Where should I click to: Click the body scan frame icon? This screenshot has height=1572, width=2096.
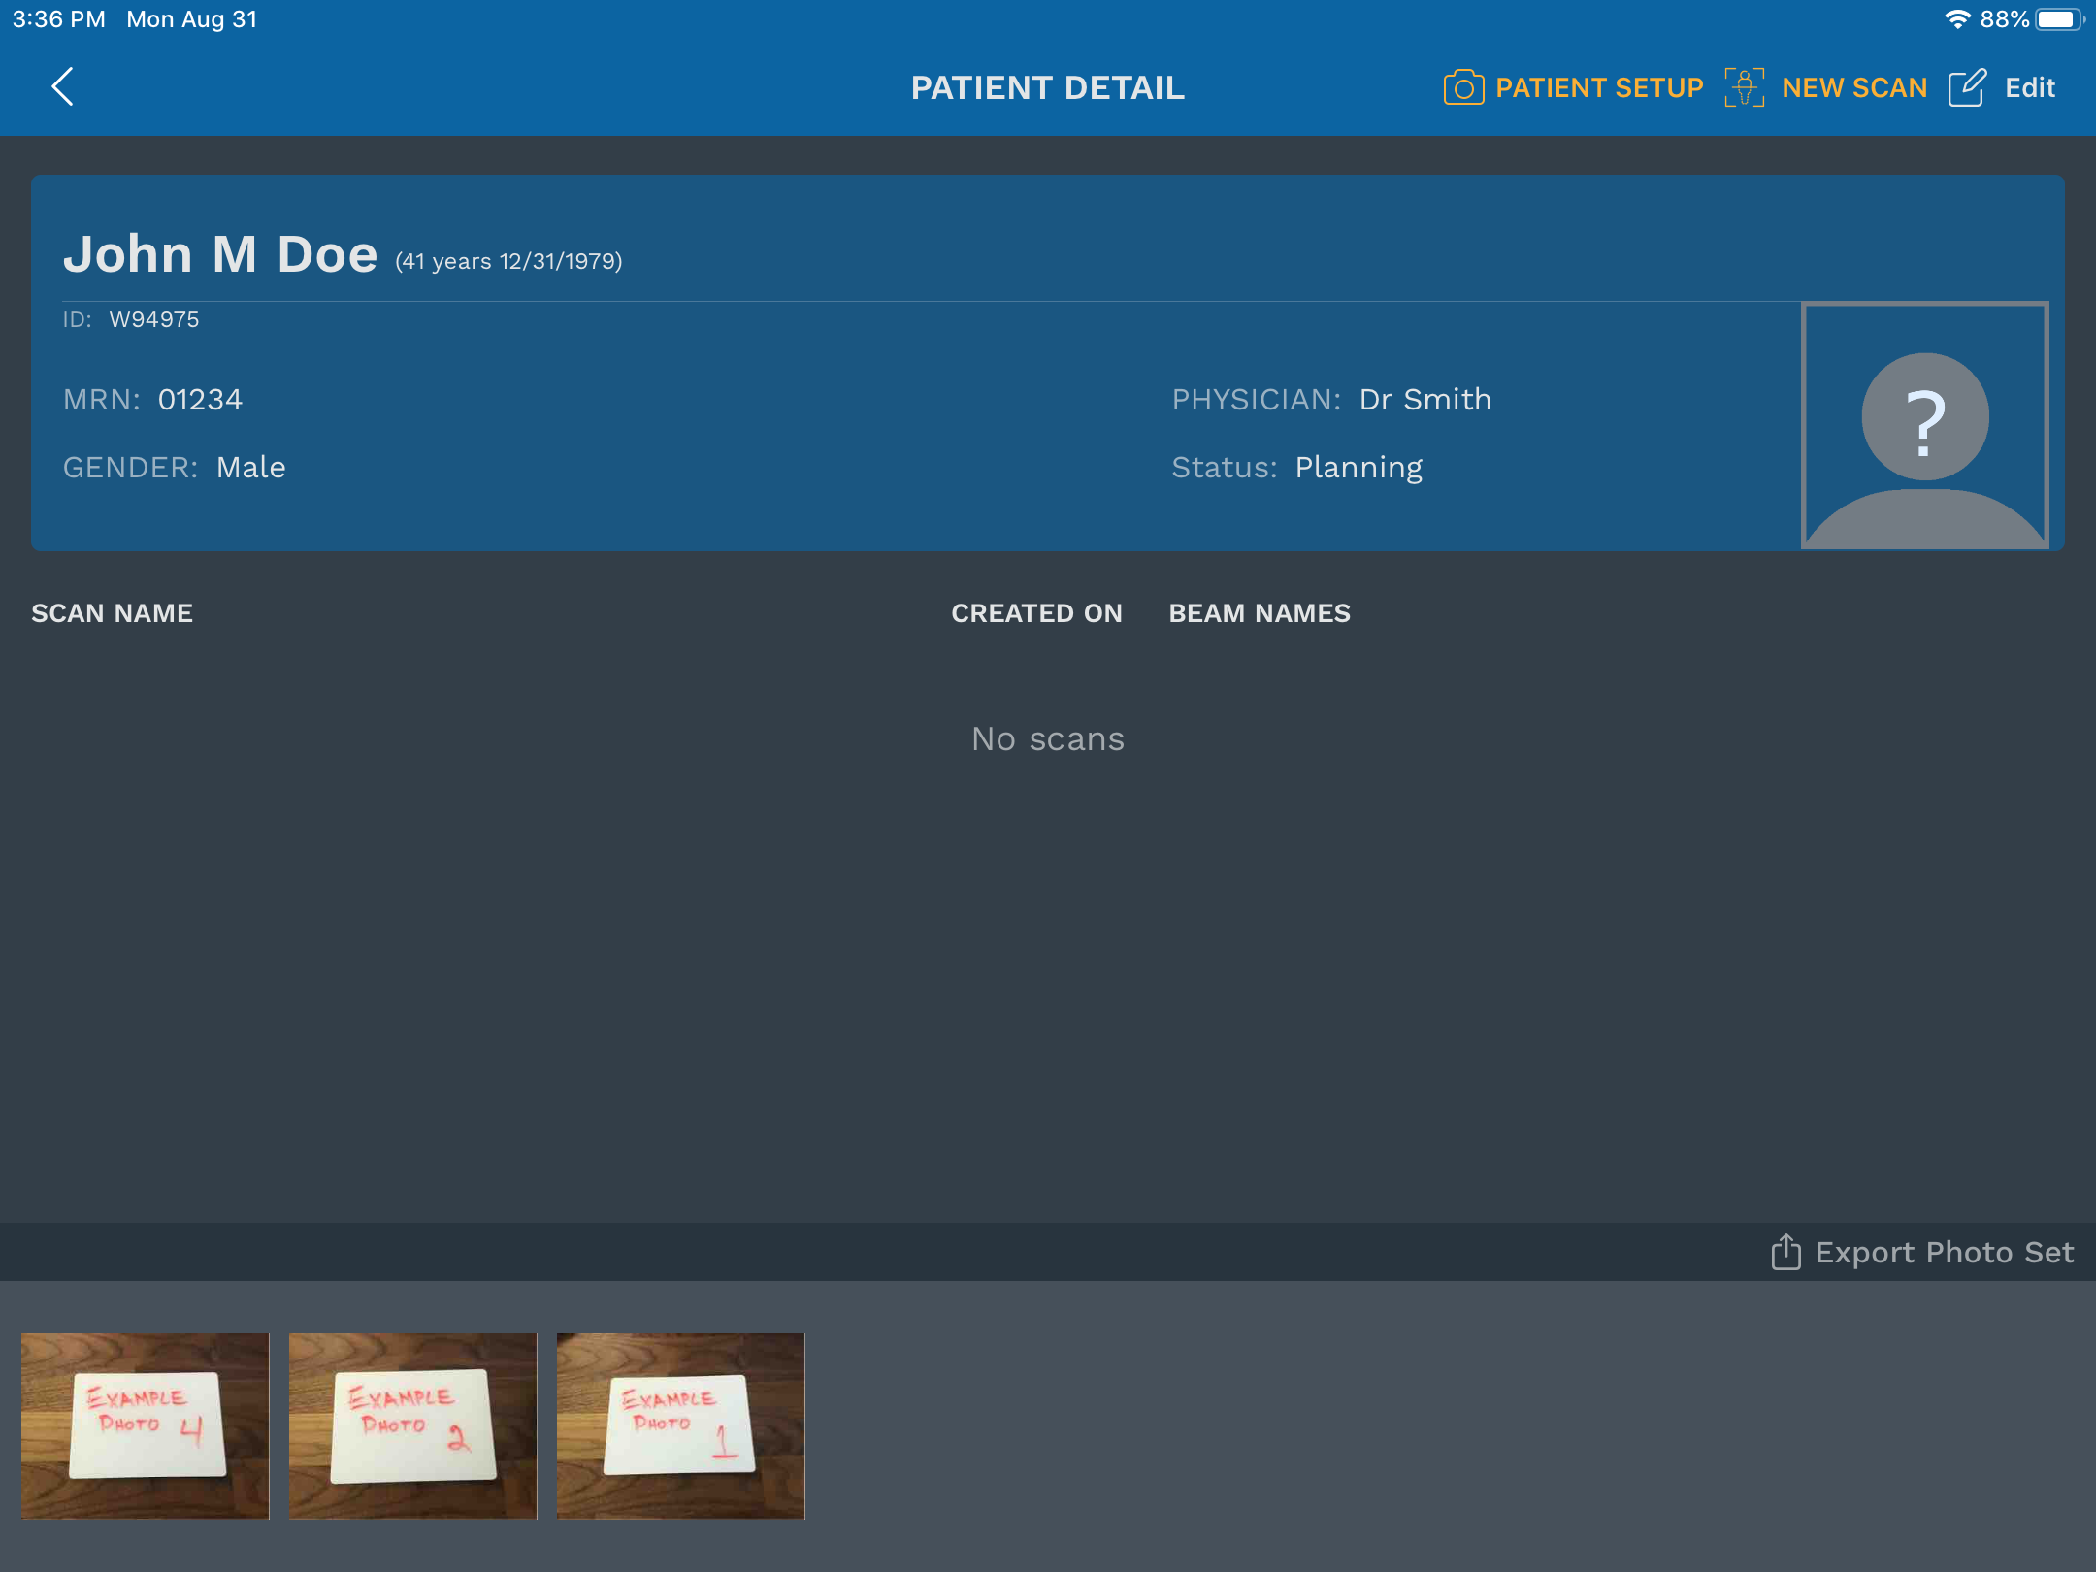pyautogui.click(x=1744, y=87)
